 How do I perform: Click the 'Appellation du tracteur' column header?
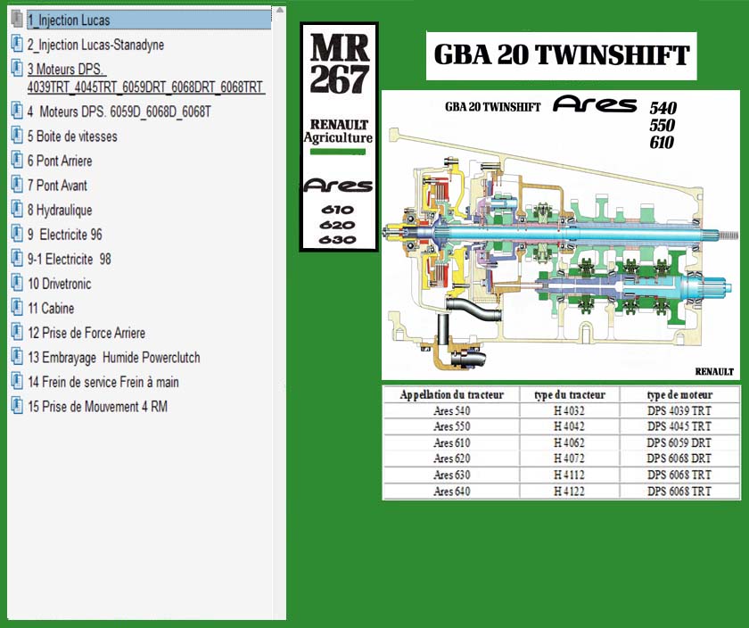pyautogui.click(x=451, y=395)
